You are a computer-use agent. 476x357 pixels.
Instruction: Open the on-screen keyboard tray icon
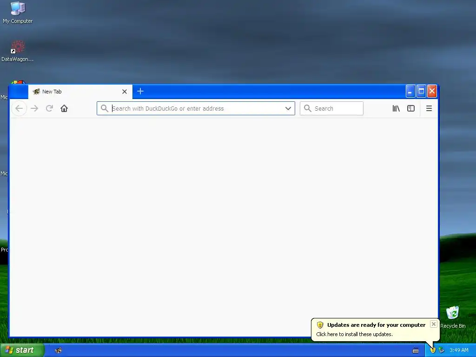416,350
